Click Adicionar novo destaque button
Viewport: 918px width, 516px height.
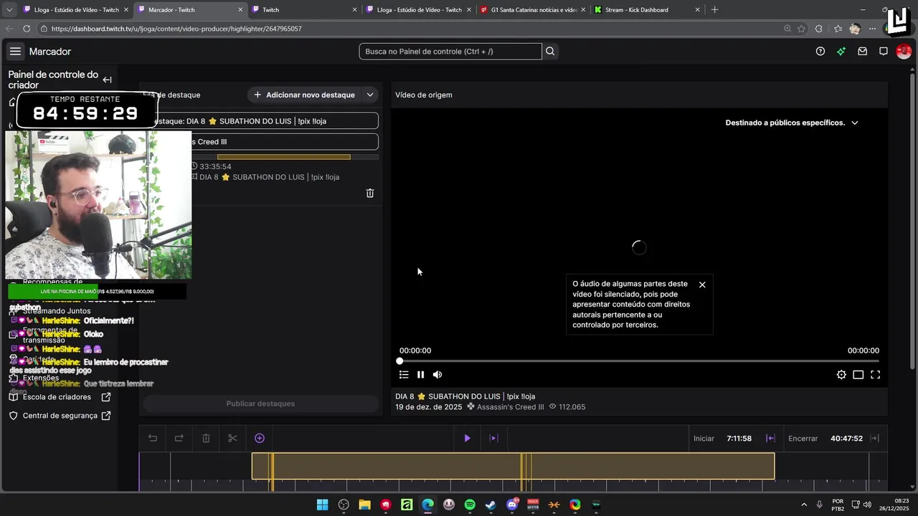(304, 95)
